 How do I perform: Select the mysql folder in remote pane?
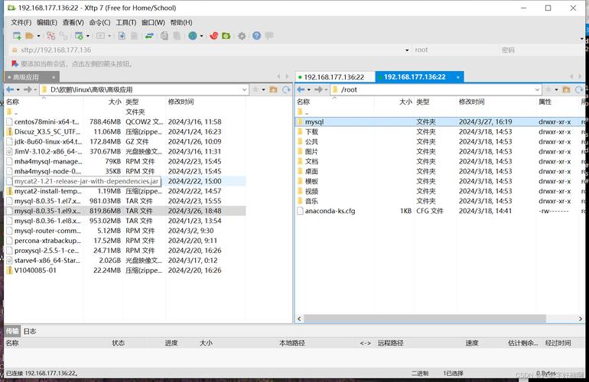coord(441,121)
